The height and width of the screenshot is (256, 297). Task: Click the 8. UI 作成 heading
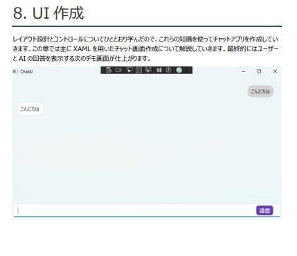point(48,13)
